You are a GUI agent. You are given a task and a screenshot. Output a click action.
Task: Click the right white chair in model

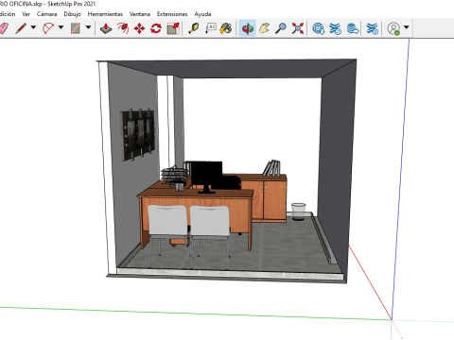(x=210, y=221)
